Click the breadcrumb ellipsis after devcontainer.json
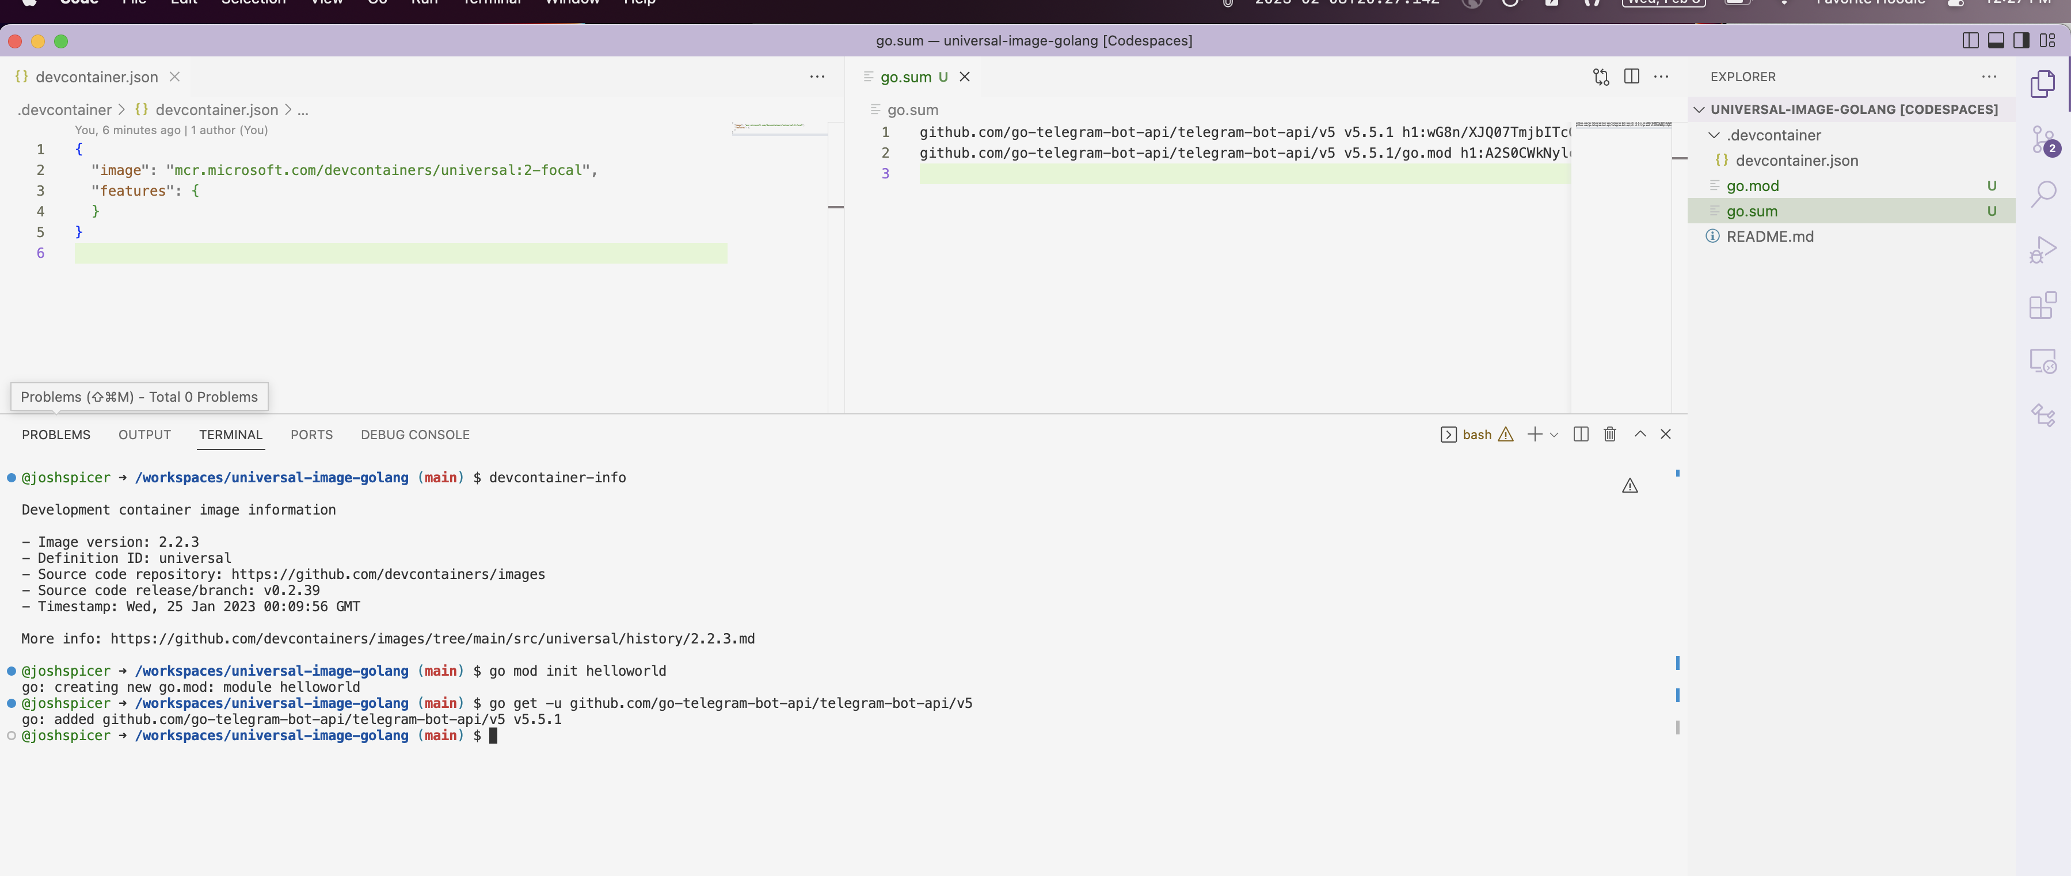 tap(302, 110)
